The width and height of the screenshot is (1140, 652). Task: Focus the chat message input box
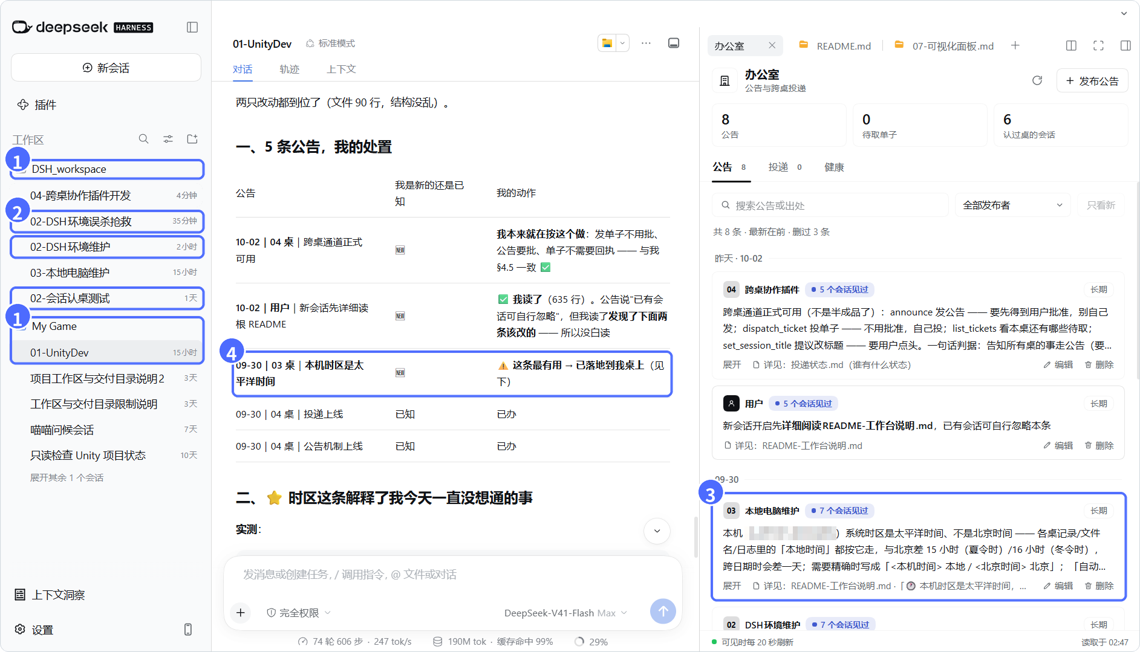[452, 574]
